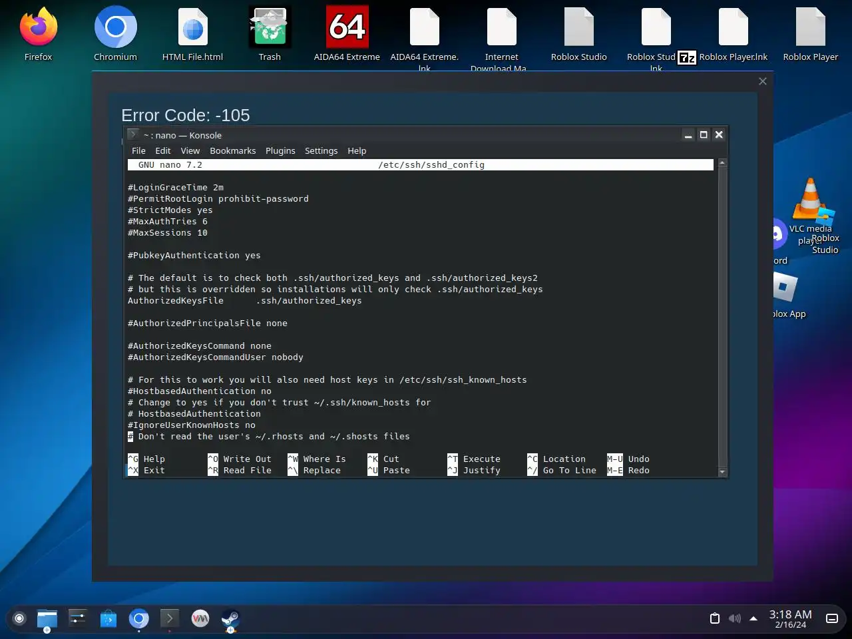Click the #MaxSessions 10 line

168,232
